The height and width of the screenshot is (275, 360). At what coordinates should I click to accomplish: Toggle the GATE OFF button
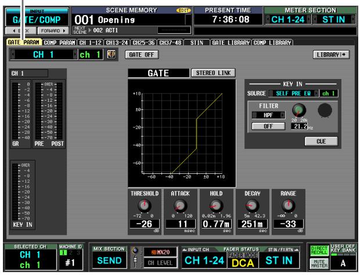pyautogui.click(x=142, y=55)
